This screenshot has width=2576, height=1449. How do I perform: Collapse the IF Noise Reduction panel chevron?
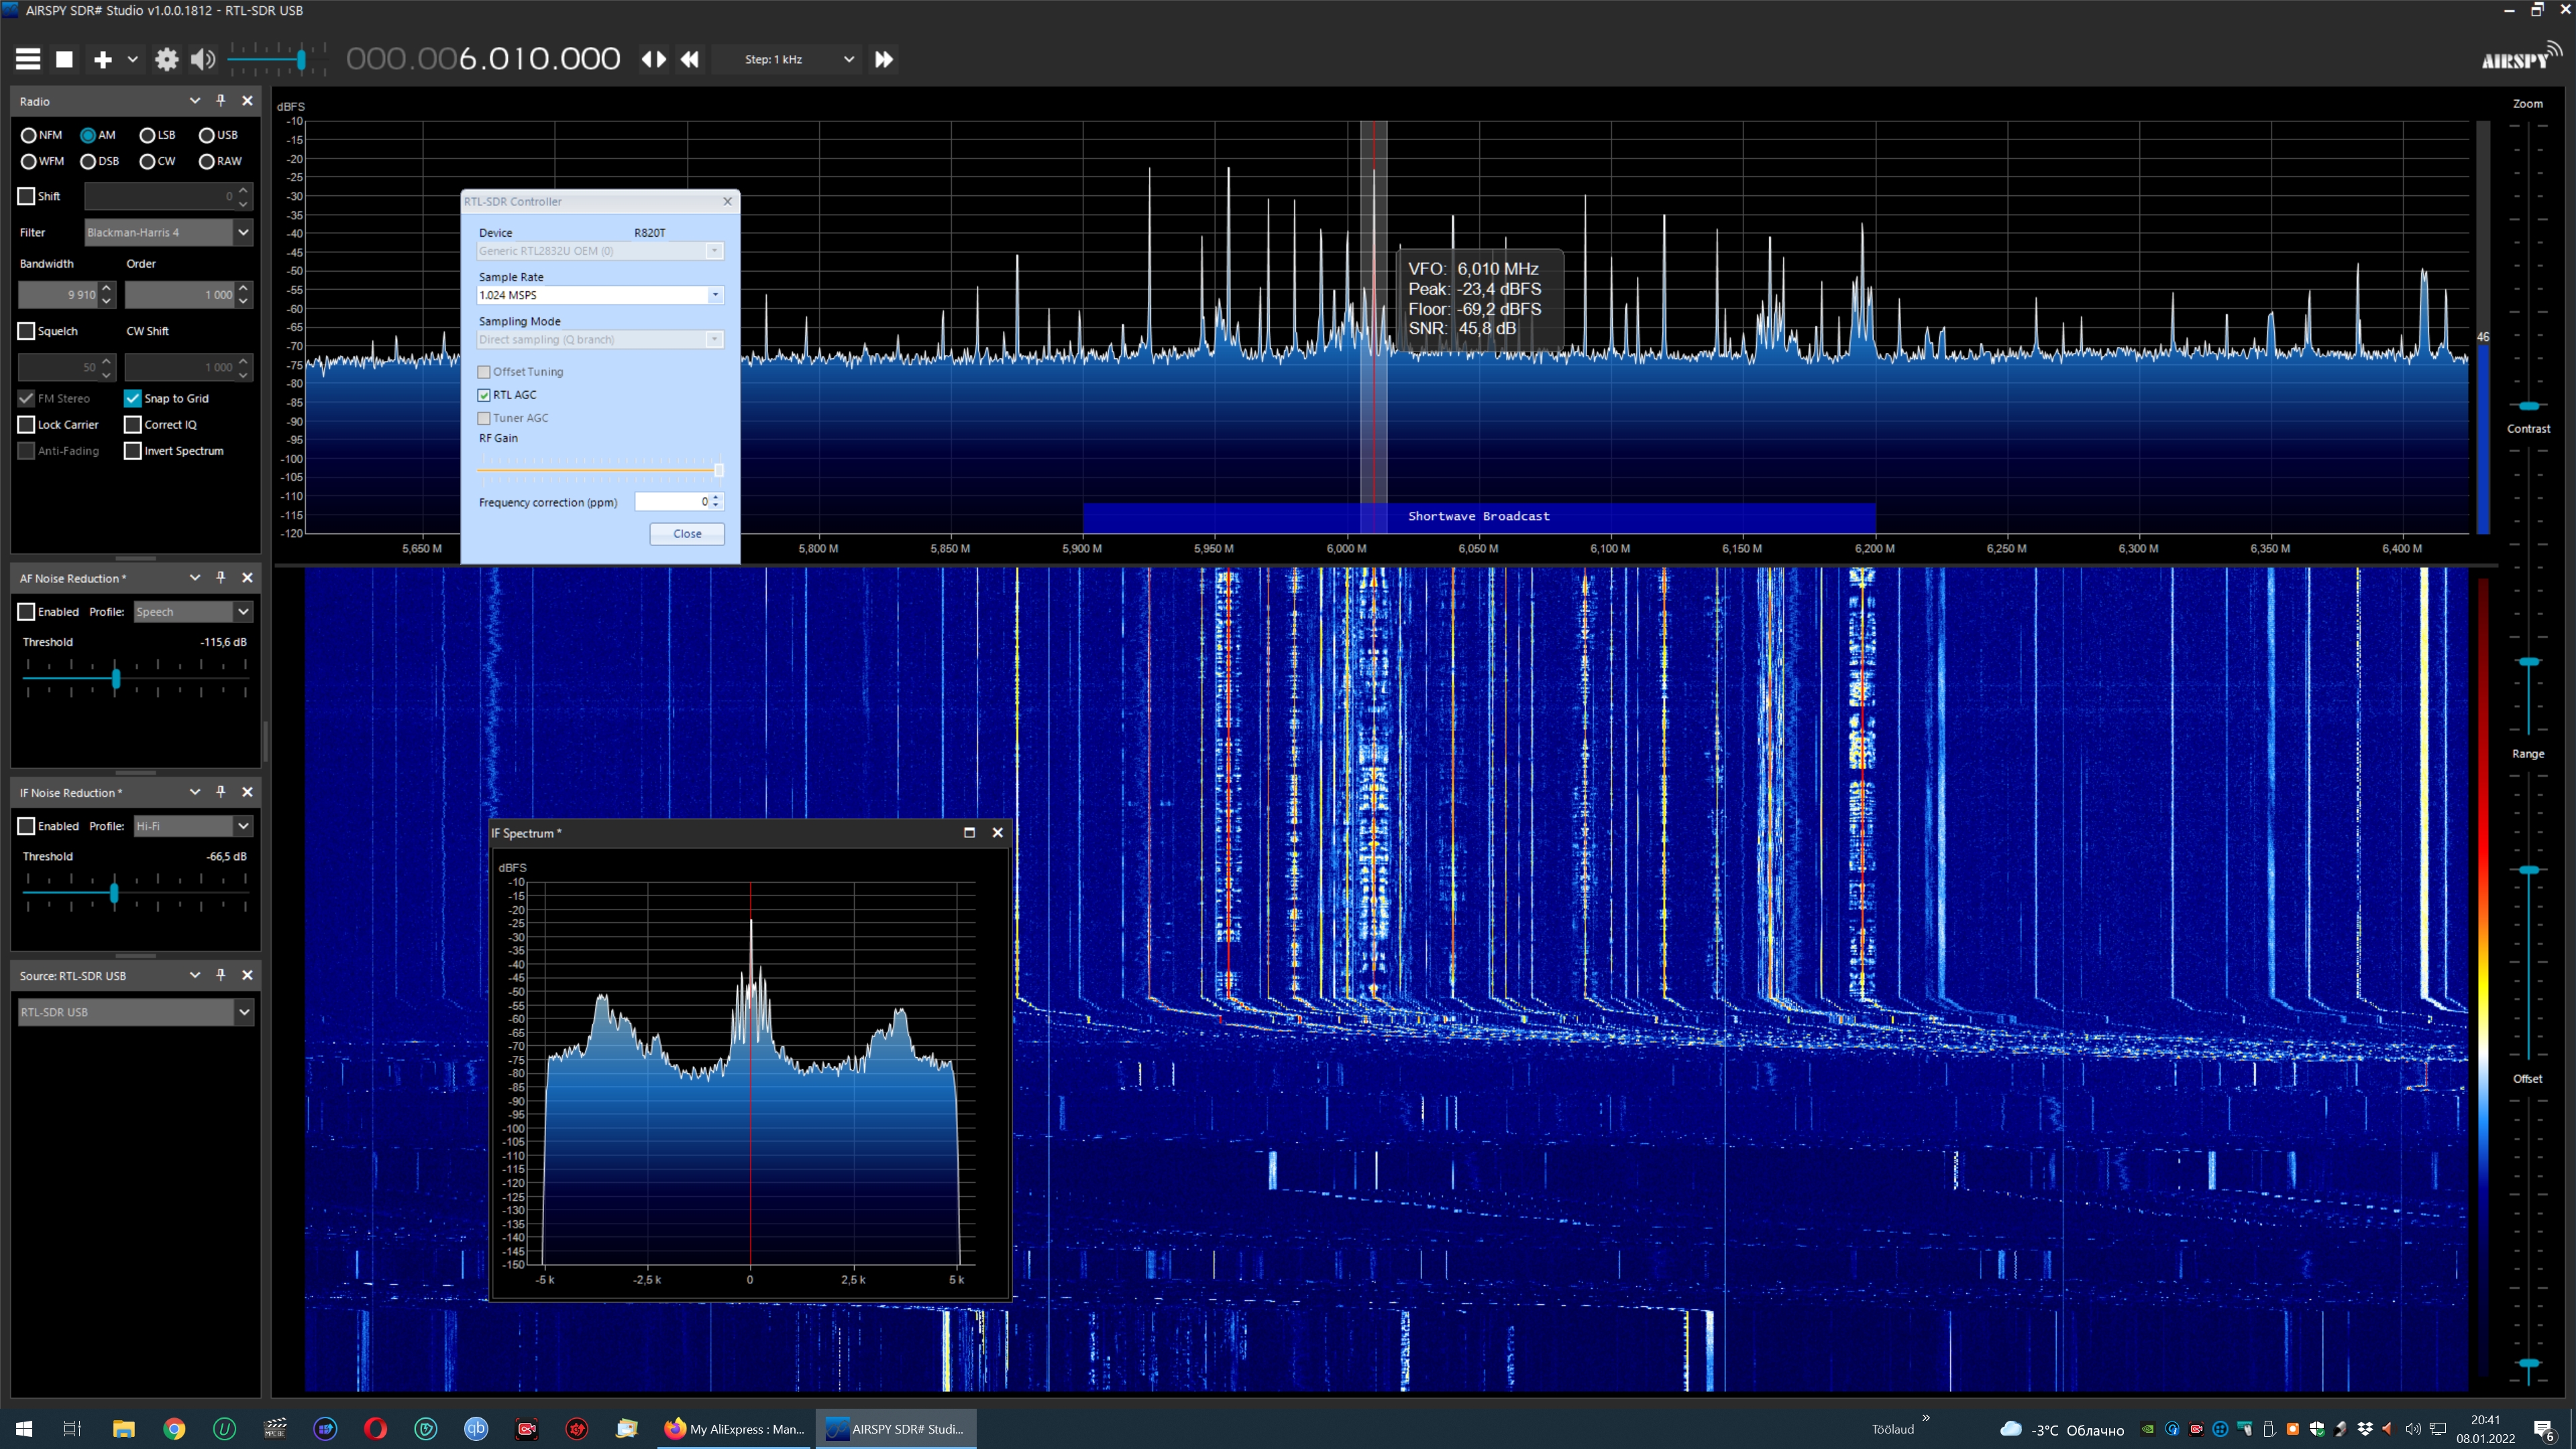pos(195,791)
